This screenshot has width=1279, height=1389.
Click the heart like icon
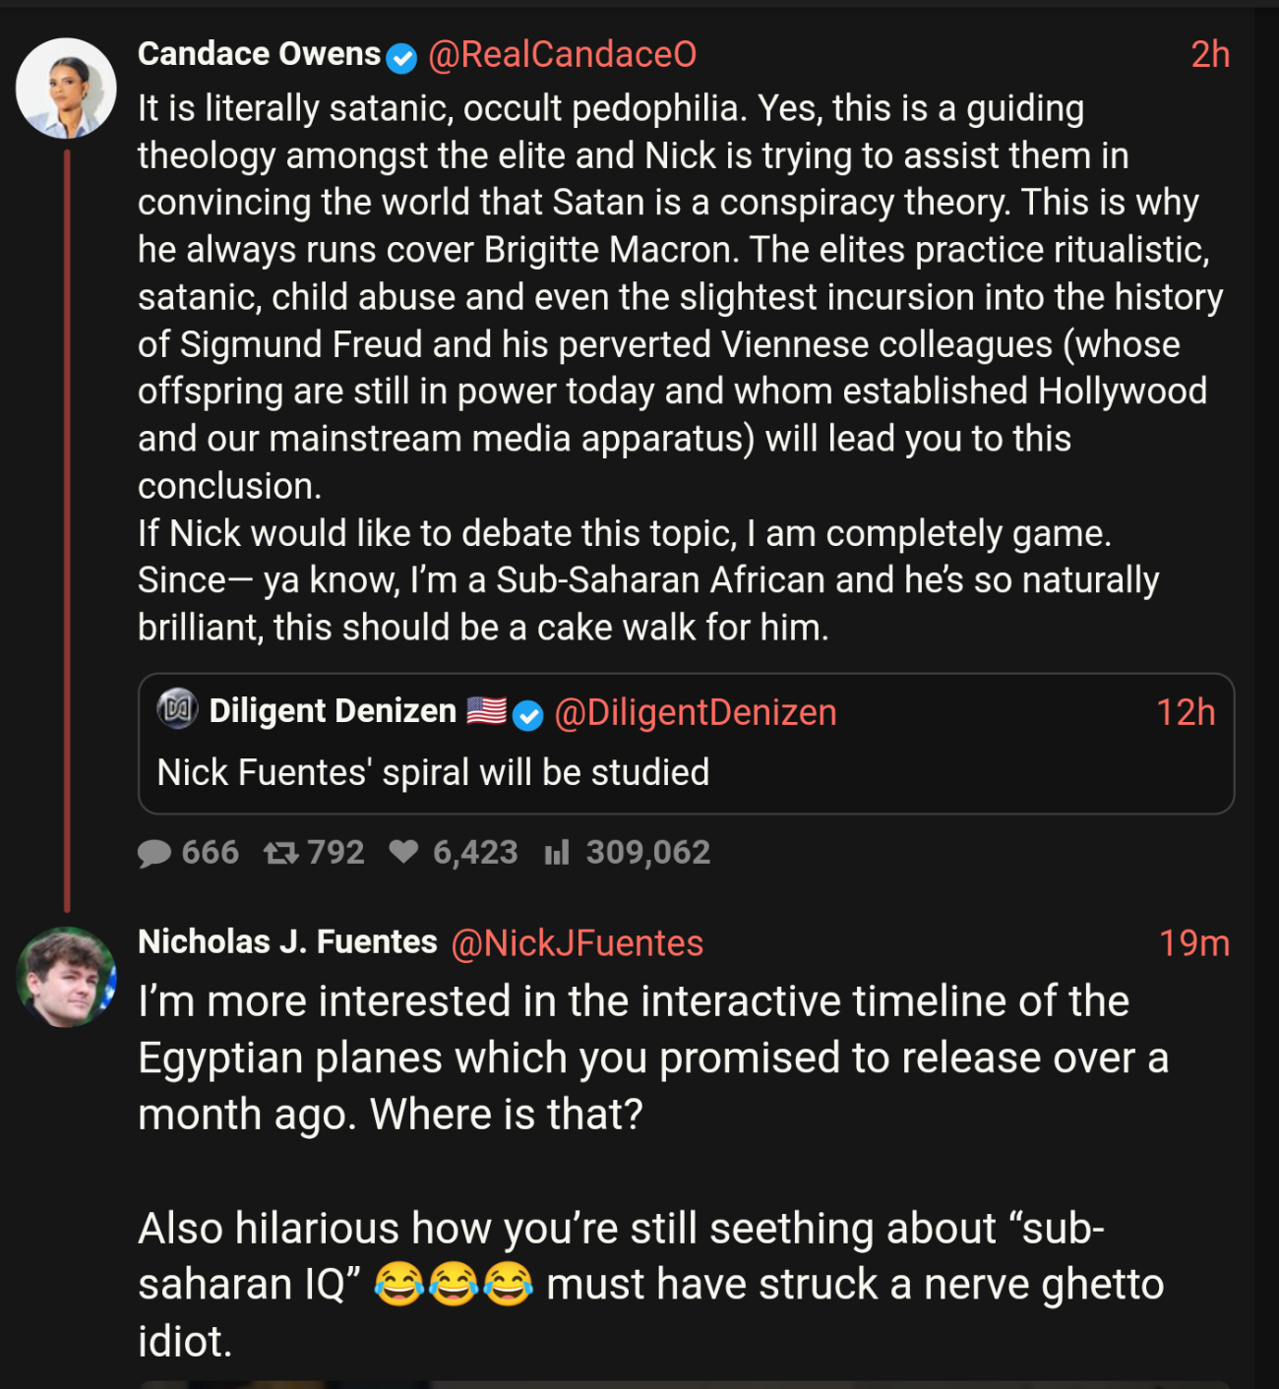pyautogui.click(x=403, y=852)
